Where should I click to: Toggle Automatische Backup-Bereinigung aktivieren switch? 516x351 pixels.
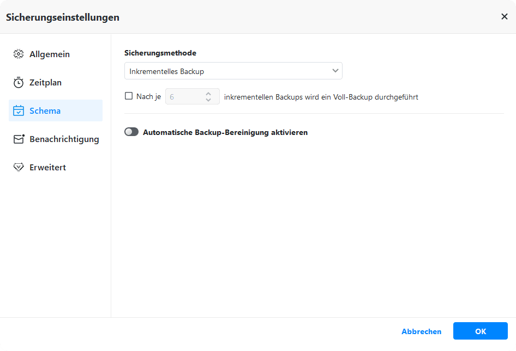click(x=131, y=132)
